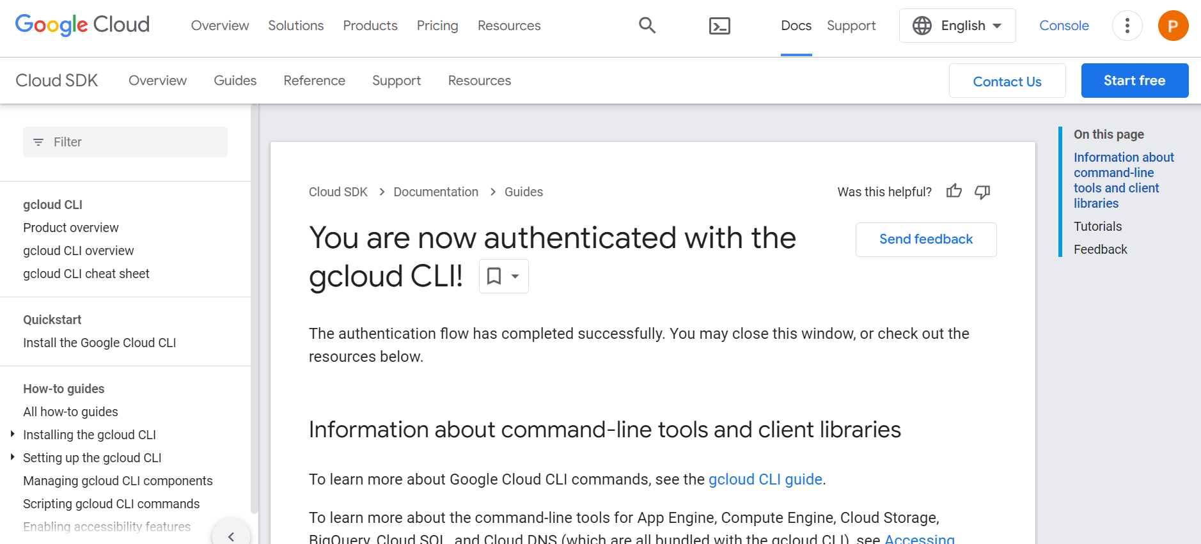Open the Support link in top bar
The height and width of the screenshot is (544, 1201).
click(x=851, y=26)
